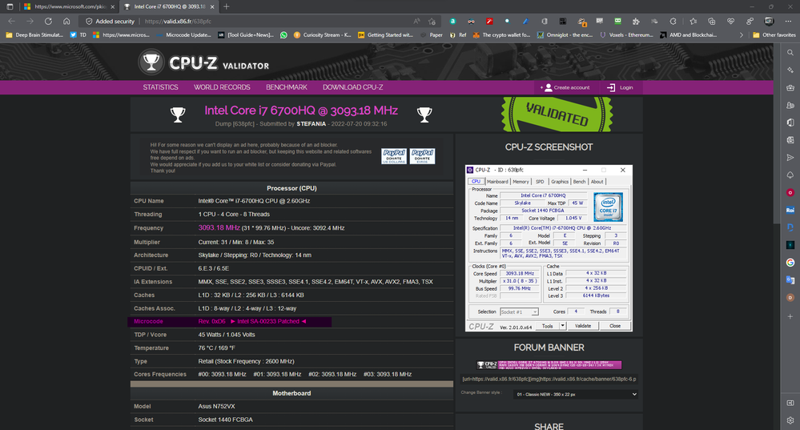Click the red extension icon in toolbar

point(489,22)
